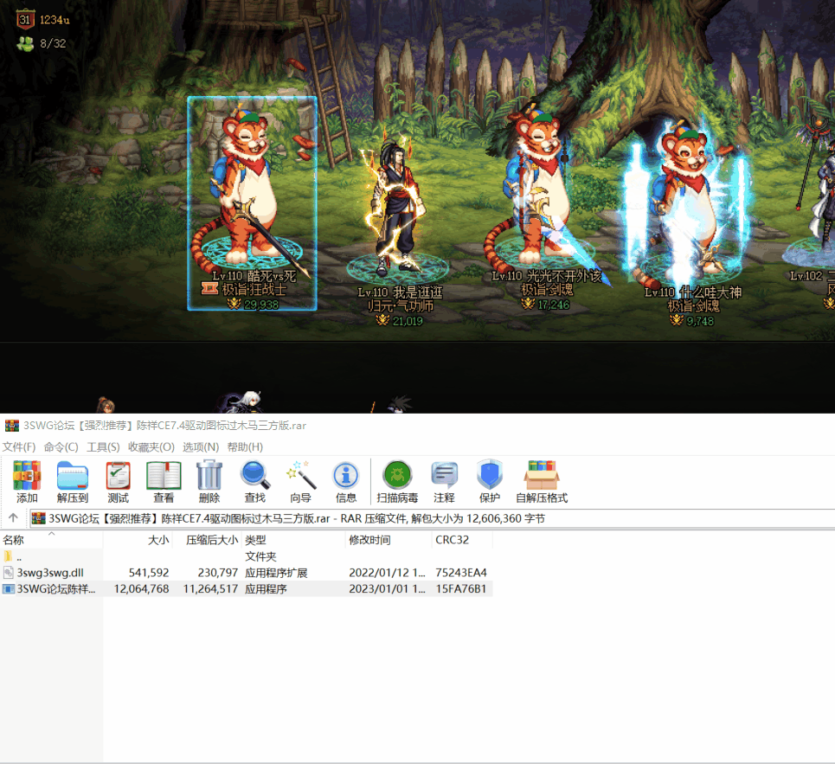
Task: Sort by 修改时间 column header
Action: (389, 540)
